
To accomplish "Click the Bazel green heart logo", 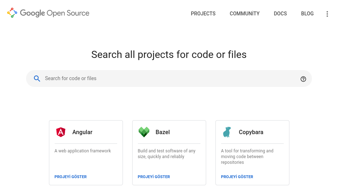I will click(144, 132).
